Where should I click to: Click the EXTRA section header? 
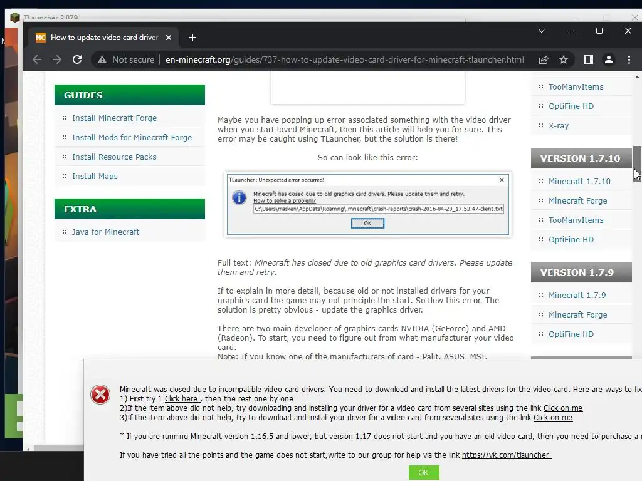click(129, 209)
